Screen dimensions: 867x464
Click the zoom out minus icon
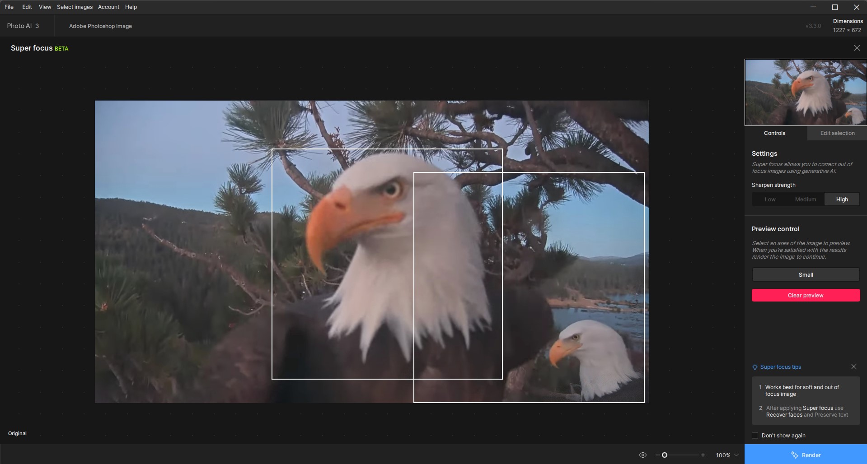click(x=657, y=455)
